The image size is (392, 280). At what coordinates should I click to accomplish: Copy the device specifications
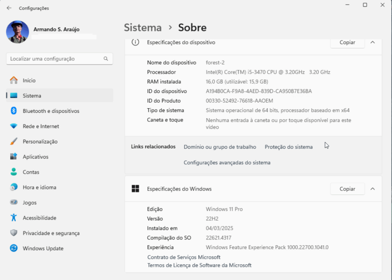click(x=347, y=42)
